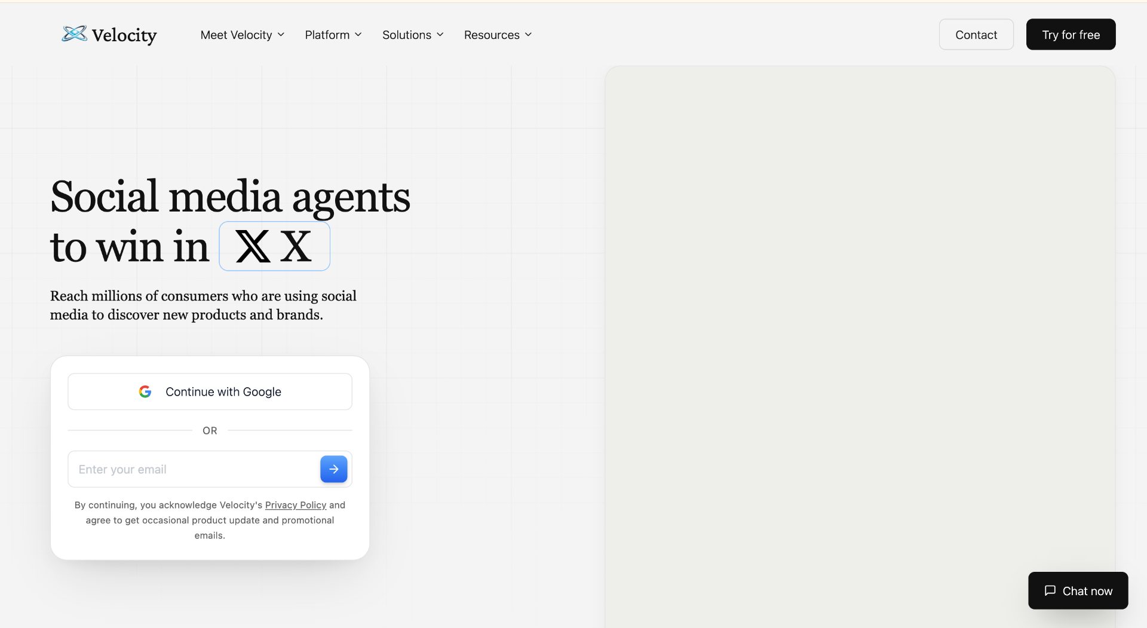Click the 'Social media agents' headline
This screenshot has width=1147, height=628.
pos(230,197)
